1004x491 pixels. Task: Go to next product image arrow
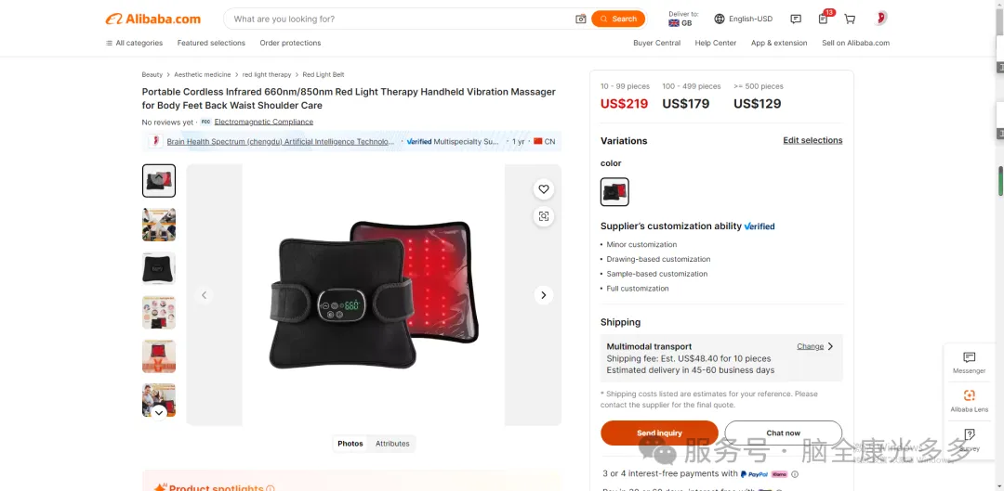pos(544,295)
